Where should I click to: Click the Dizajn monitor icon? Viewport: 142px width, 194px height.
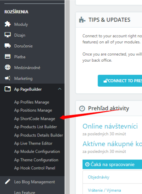click(x=7, y=35)
